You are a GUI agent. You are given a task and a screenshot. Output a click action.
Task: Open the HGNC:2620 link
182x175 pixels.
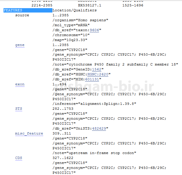pos(98,74)
